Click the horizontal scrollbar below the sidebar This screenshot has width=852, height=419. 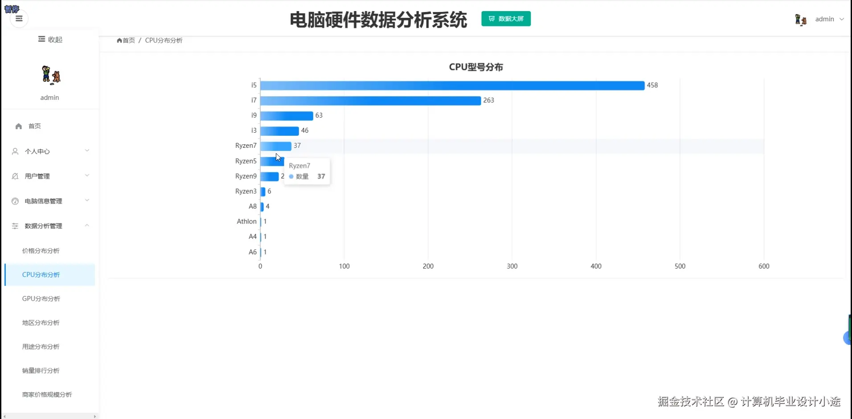pyautogui.click(x=49, y=416)
